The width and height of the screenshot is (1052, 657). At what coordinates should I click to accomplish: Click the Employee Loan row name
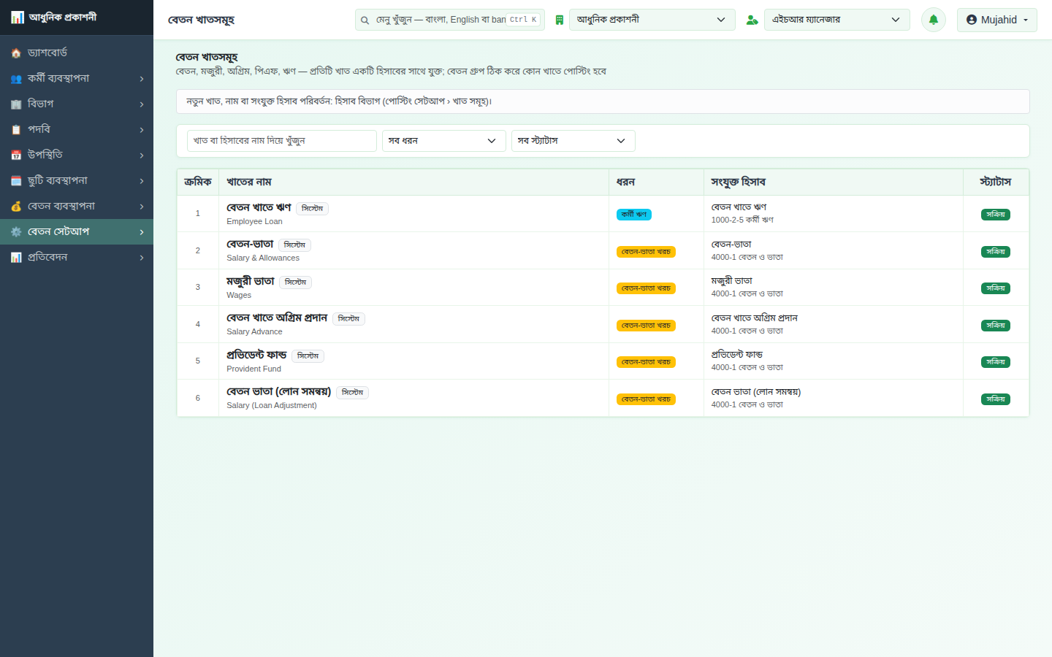254,221
